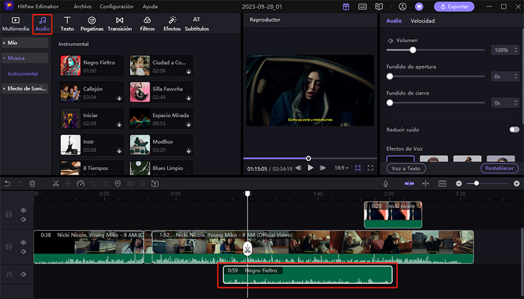This screenshot has width=524, height=299.
Task: Hide the top video track with eye icon
Action: pos(23,211)
